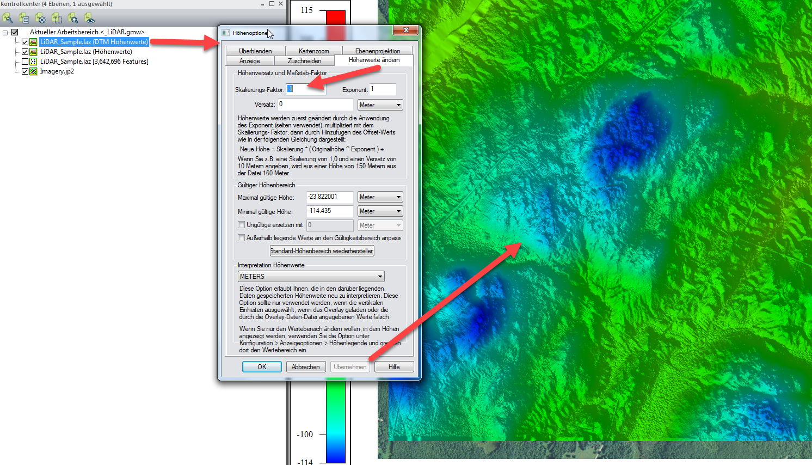Switch to Ebenenprojektion tab
Screen dimensions: 812x465
point(378,51)
